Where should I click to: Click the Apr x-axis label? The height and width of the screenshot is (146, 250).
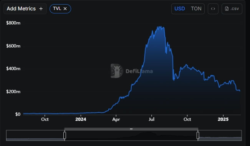coord(116,119)
